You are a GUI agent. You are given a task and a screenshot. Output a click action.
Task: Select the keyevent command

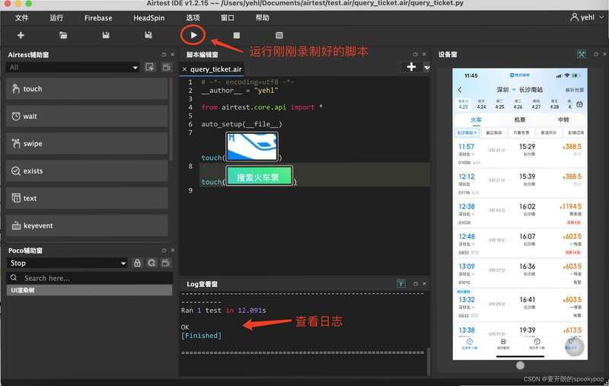click(87, 225)
